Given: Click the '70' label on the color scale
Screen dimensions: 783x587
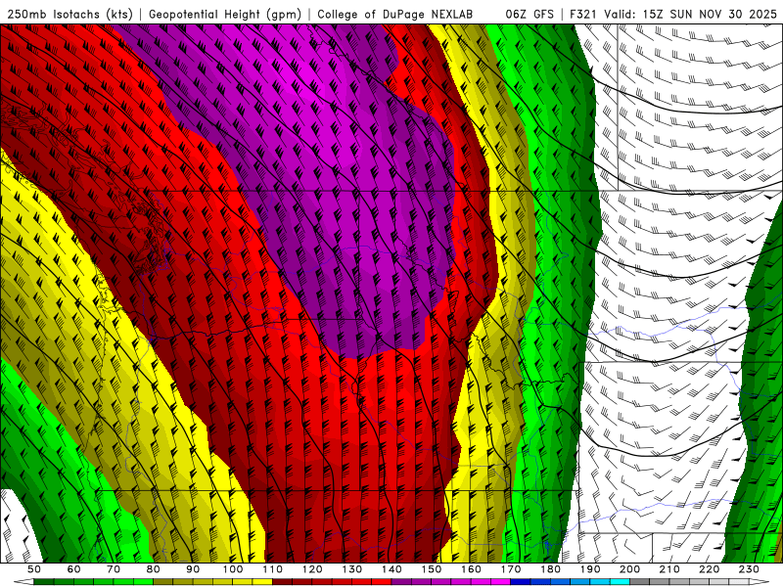Looking at the screenshot, I should [114, 569].
